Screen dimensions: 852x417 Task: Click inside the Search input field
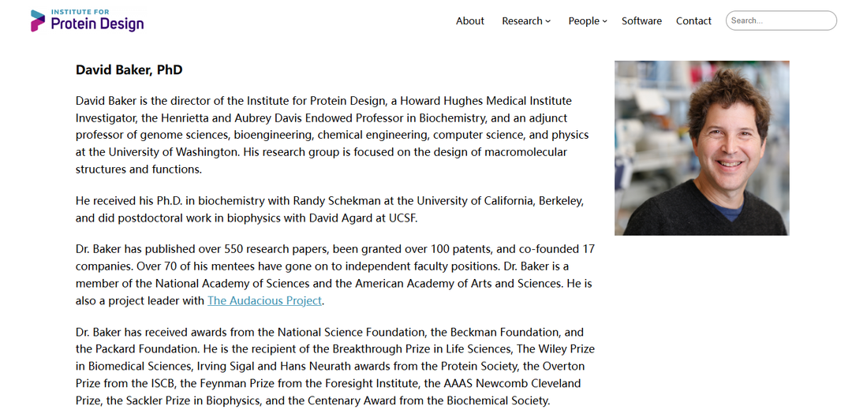click(780, 20)
